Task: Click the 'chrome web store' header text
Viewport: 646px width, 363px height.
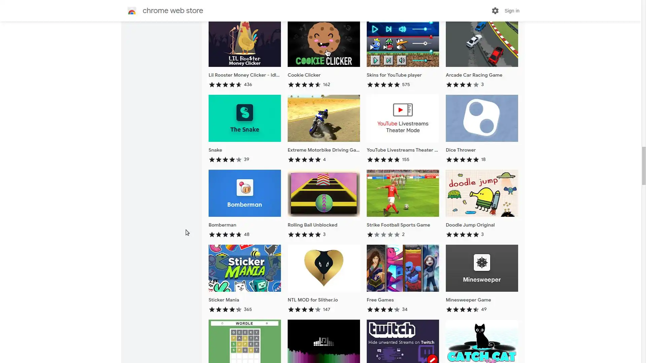Action: coord(173,11)
